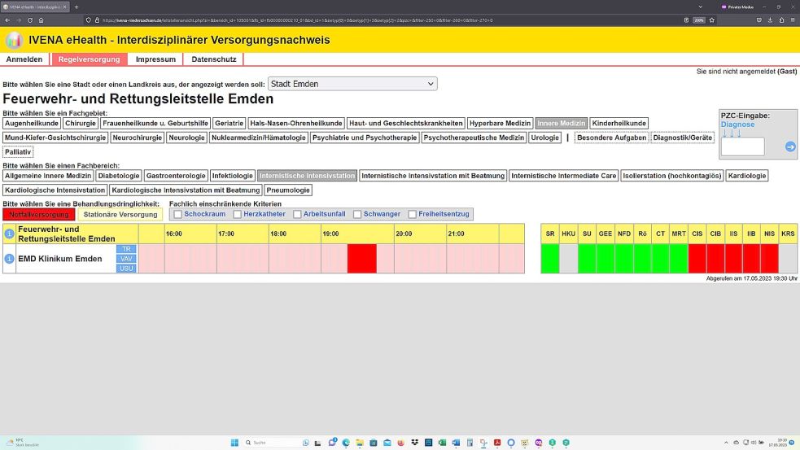Select Hyperbare Medizin specialty
Viewport: 800px width, 450px height.
click(x=500, y=123)
